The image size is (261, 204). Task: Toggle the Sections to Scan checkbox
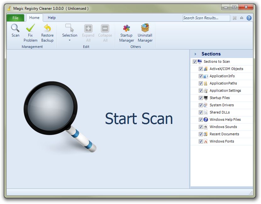pyautogui.click(x=195, y=61)
